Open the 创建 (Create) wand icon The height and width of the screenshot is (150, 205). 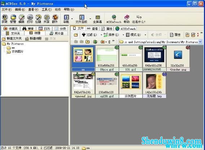pos(38,19)
